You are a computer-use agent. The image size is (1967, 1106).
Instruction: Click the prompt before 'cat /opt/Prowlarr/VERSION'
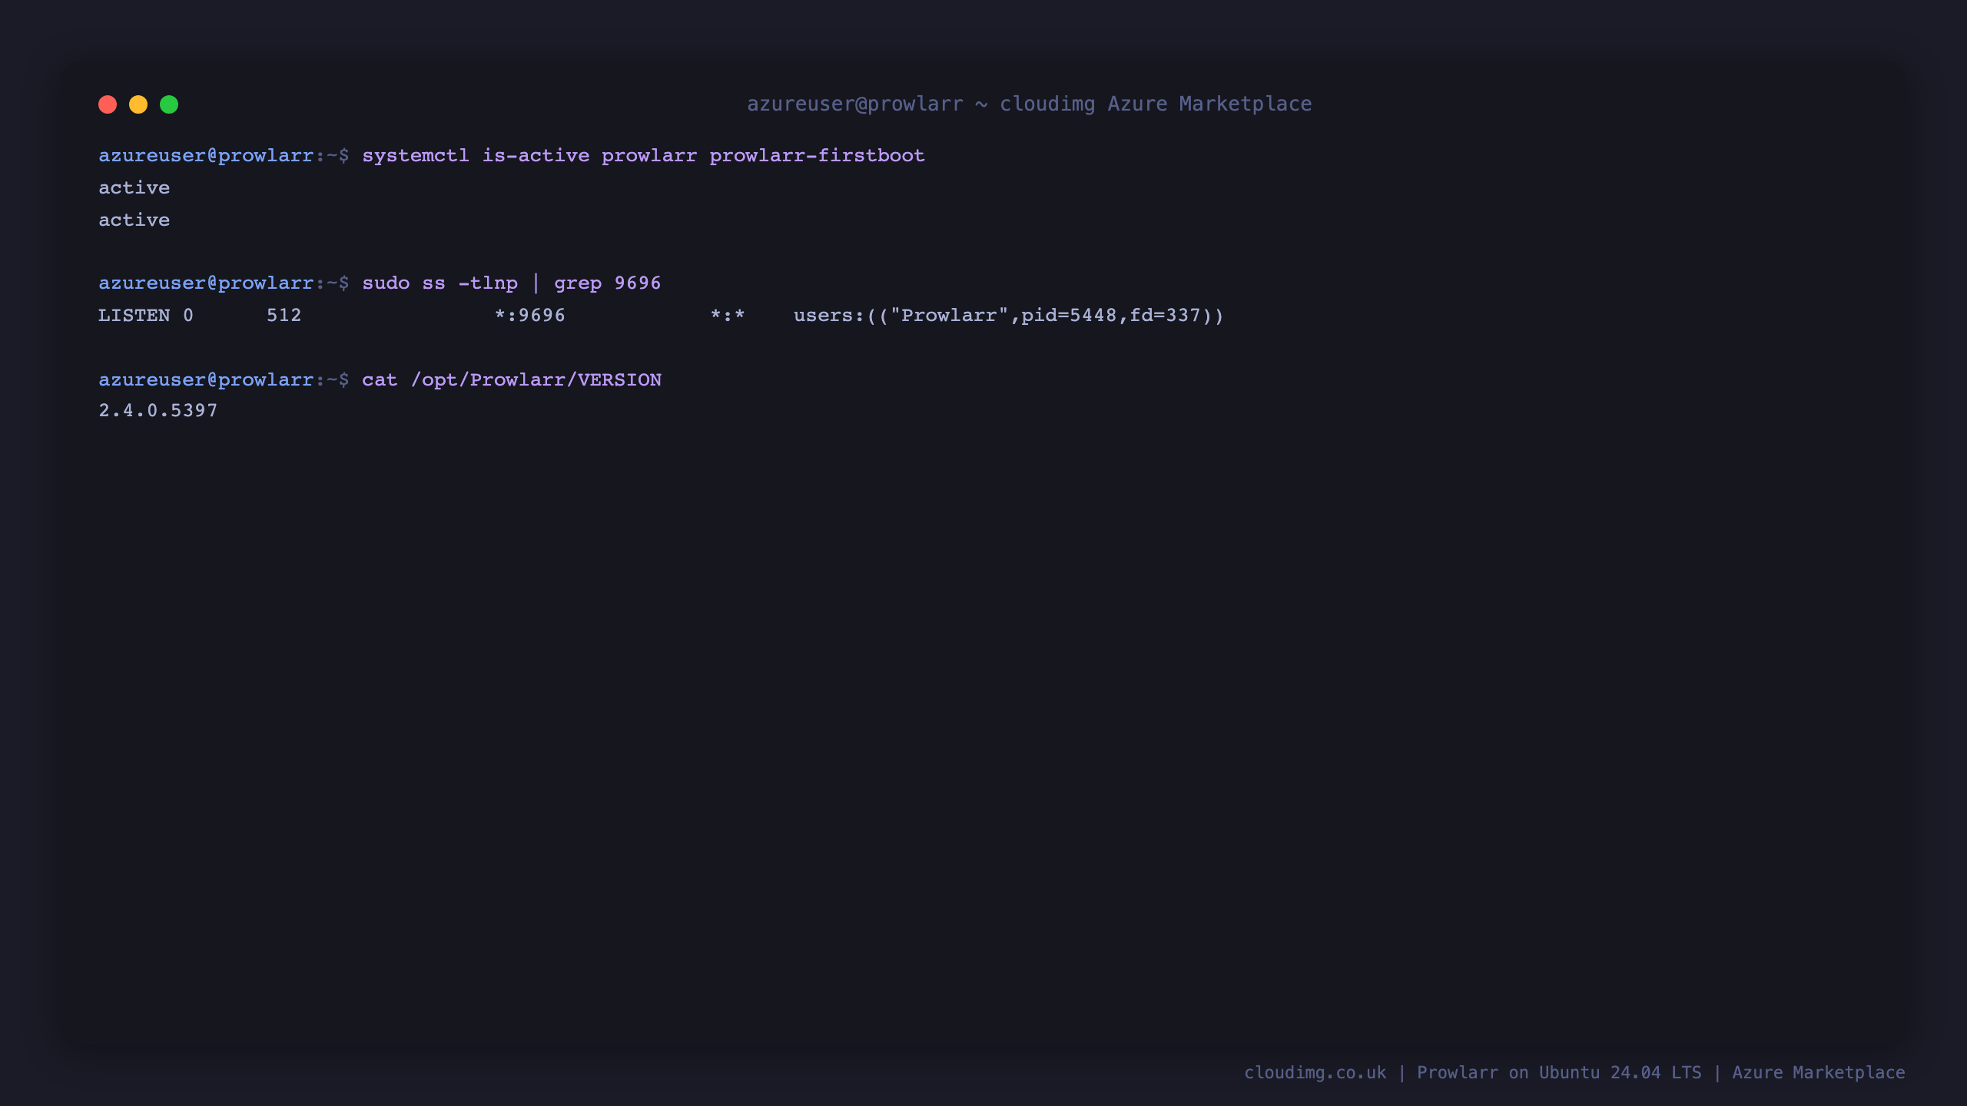224,380
